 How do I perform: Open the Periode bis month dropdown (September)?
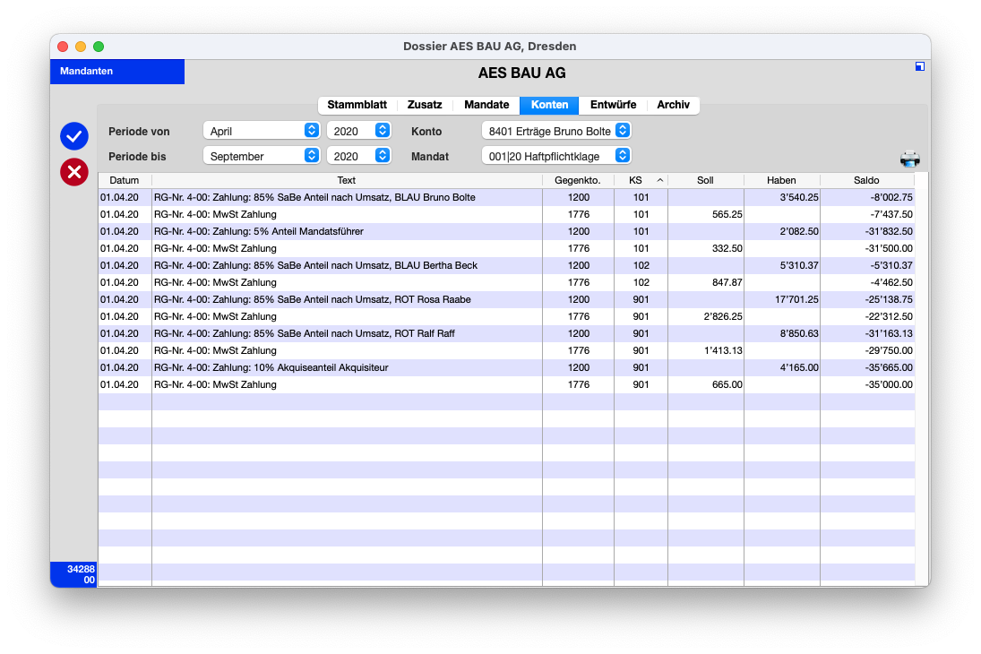262,156
